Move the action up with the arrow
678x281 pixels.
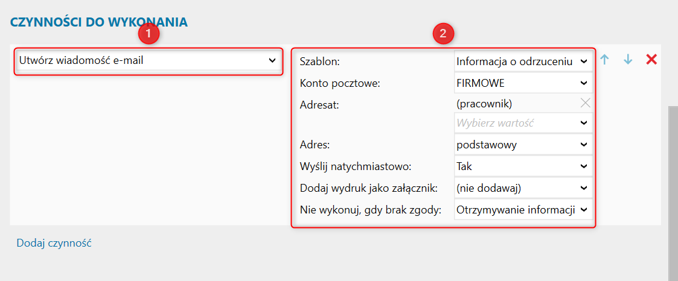point(605,60)
